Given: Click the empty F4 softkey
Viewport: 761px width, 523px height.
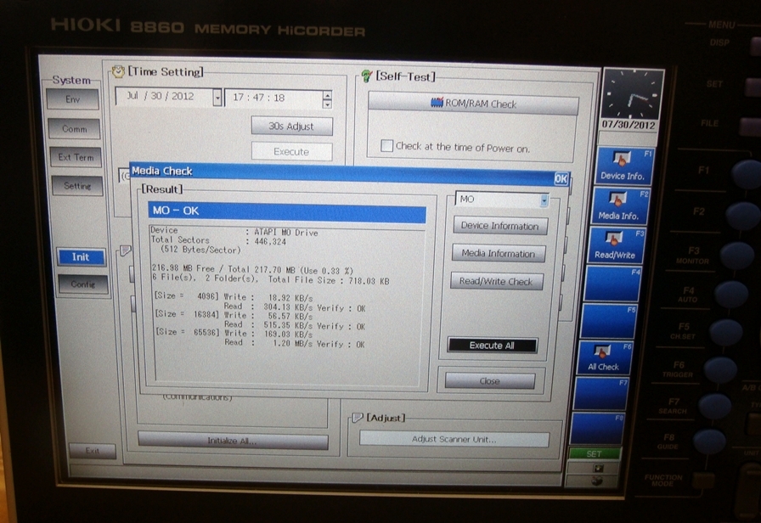Looking at the screenshot, I should click(613, 284).
